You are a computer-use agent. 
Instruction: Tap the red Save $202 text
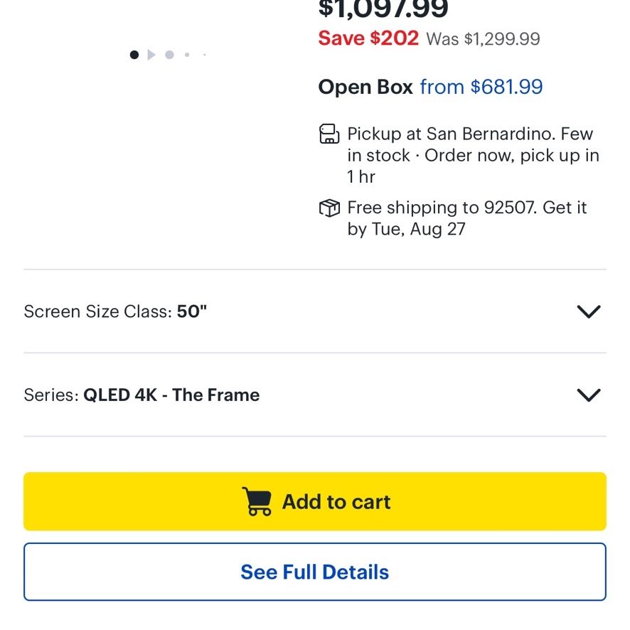coord(368,38)
